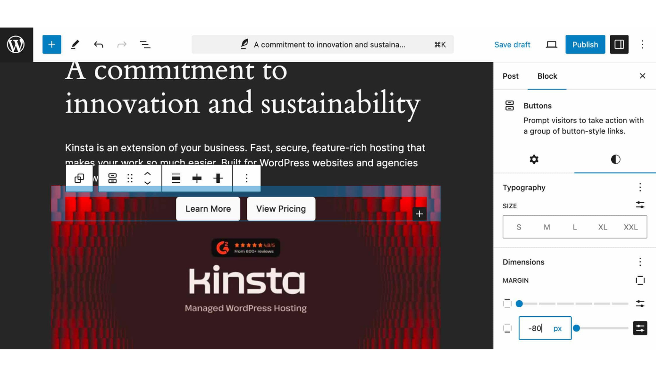Change items justification in toolbar
Screen dimensions: 656x377
click(197, 178)
